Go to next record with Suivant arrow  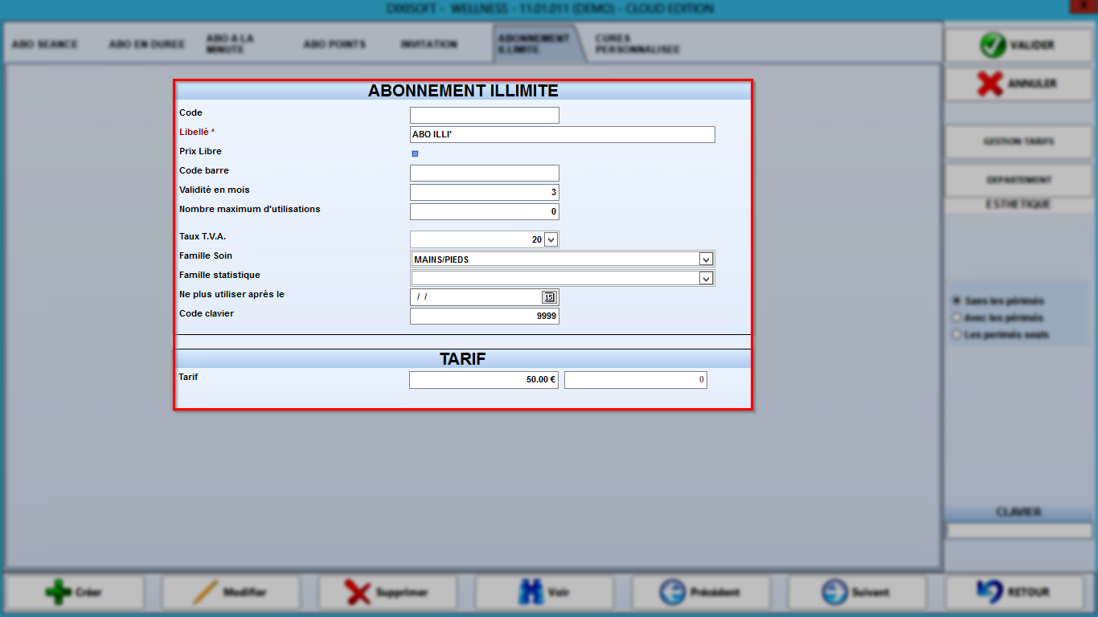coord(834,593)
